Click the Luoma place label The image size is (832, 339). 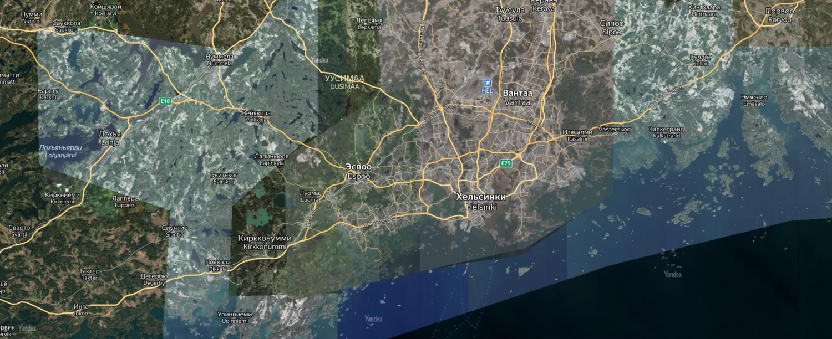[x=309, y=196]
